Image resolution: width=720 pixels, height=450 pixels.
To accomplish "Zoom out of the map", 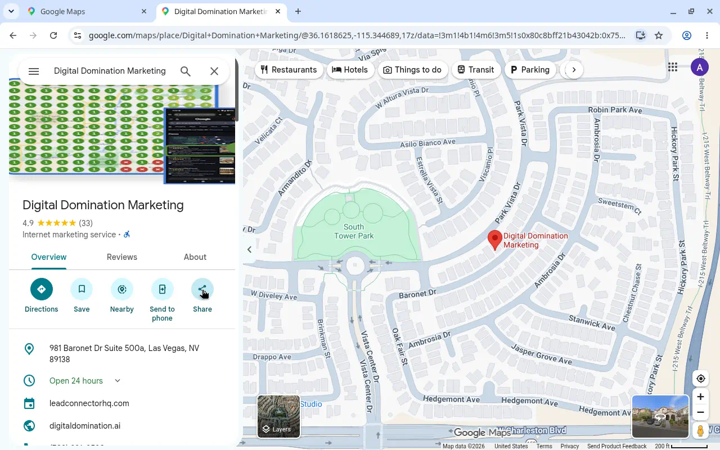I will (x=700, y=412).
